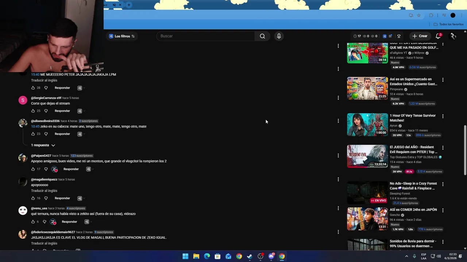
Task: Click the vidIQ logo in the stats toolbar
Action: point(385,36)
